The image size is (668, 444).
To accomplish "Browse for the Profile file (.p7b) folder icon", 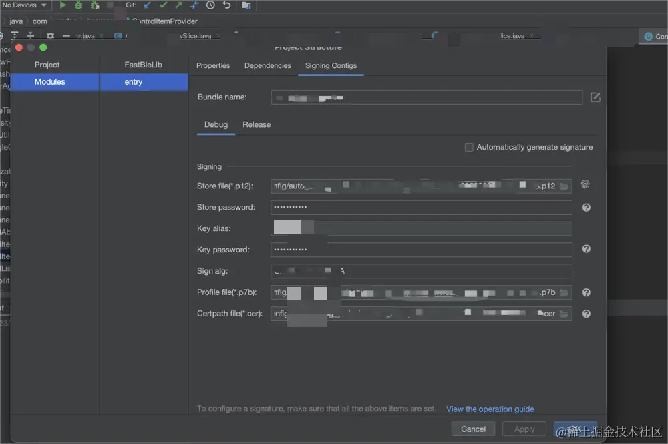I will point(564,292).
